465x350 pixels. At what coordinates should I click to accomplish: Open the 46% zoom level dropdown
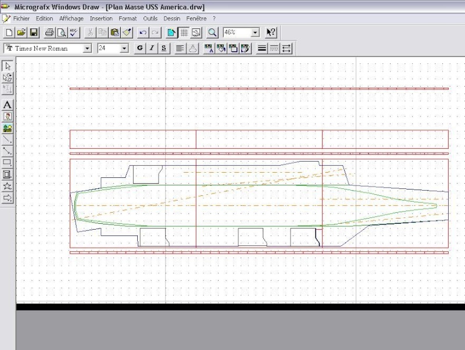[255, 33]
